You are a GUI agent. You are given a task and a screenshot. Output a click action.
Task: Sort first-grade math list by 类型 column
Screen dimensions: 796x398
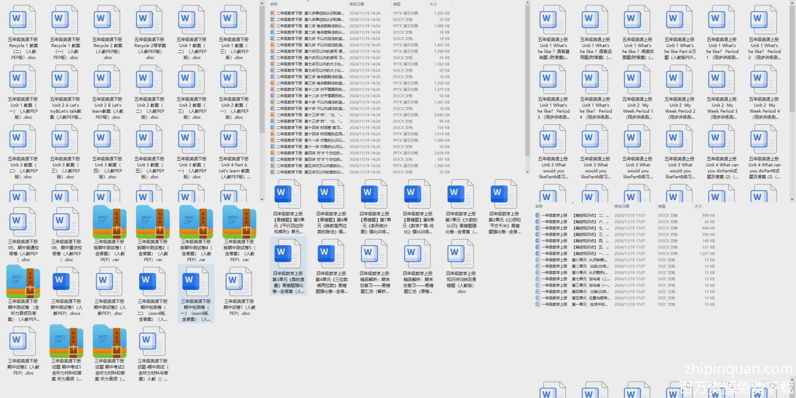[662, 206]
